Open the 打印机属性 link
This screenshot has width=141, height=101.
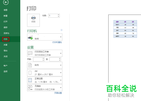(x=57, y=42)
